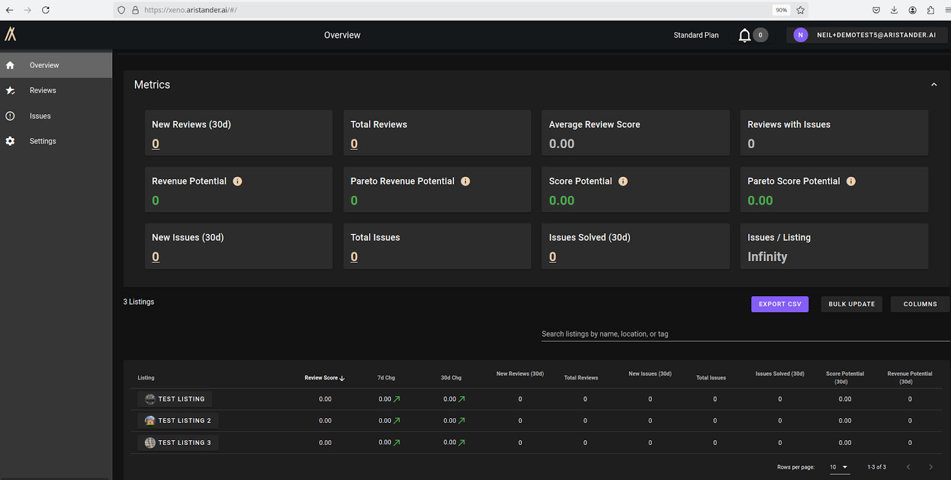Open Reviews in the sidebar
The width and height of the screenshot is (951, 480).
tap(56, 90)
